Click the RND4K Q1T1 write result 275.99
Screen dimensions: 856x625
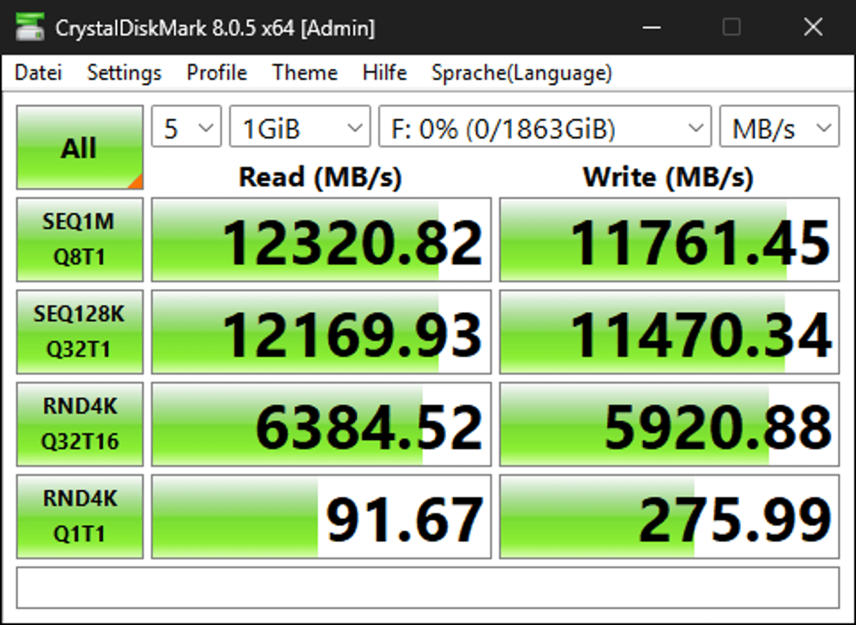(x=670, y=517)
